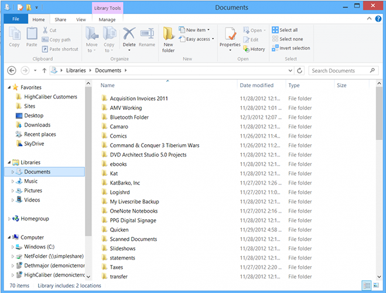The height and width of the screenshot is (293, 386).
Task: Click the History icon in Open group
Action: pos(254,49)
